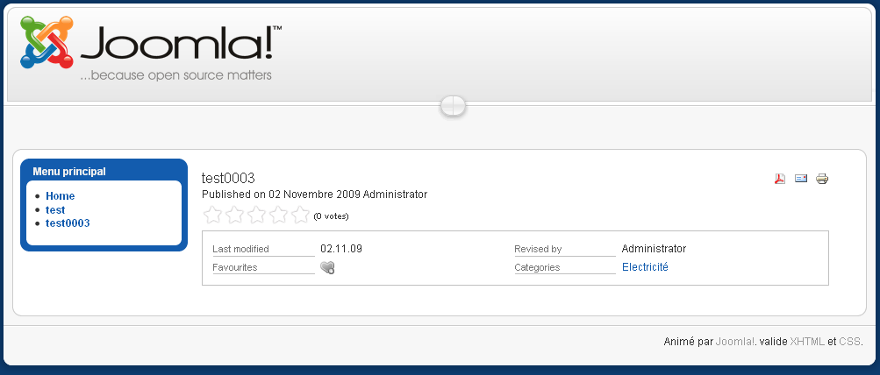Image resolution: width=880 pixels, height=375 pixels.
Task: Open the test menu item
Action: pyautogui.click(x=55, y=210)
